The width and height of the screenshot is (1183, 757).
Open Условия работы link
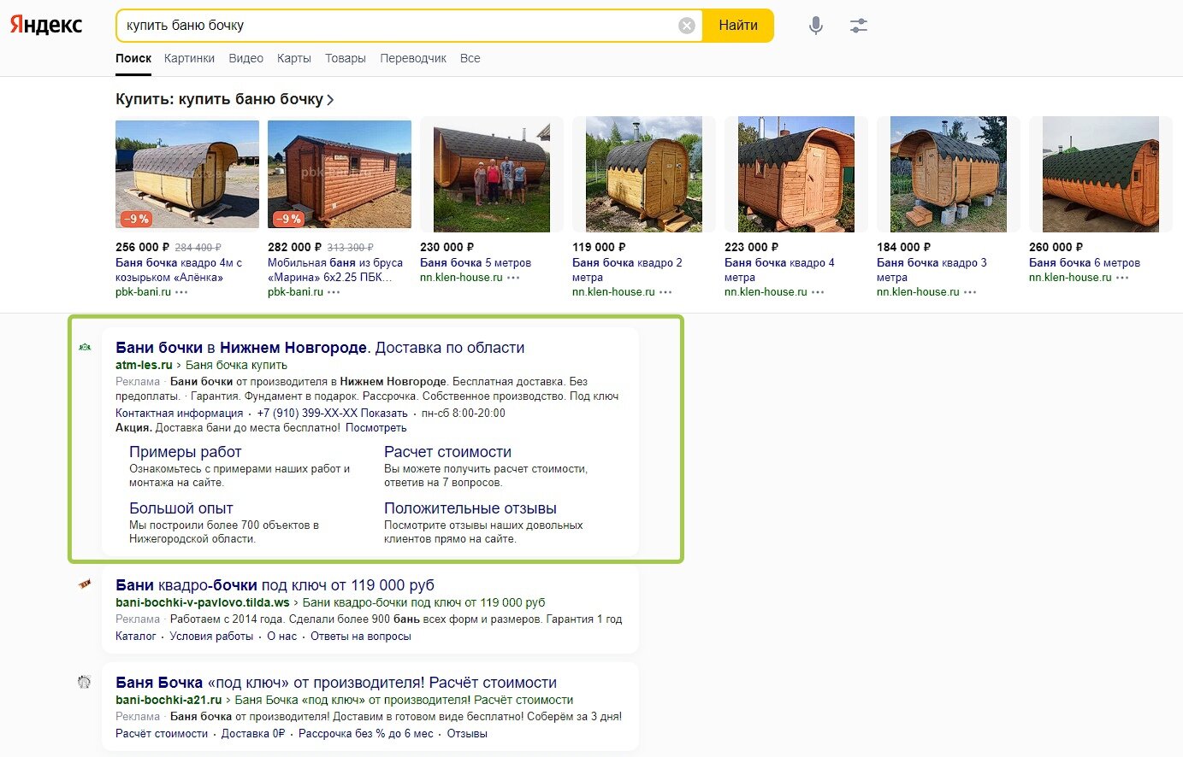click(x=211, y=637)
